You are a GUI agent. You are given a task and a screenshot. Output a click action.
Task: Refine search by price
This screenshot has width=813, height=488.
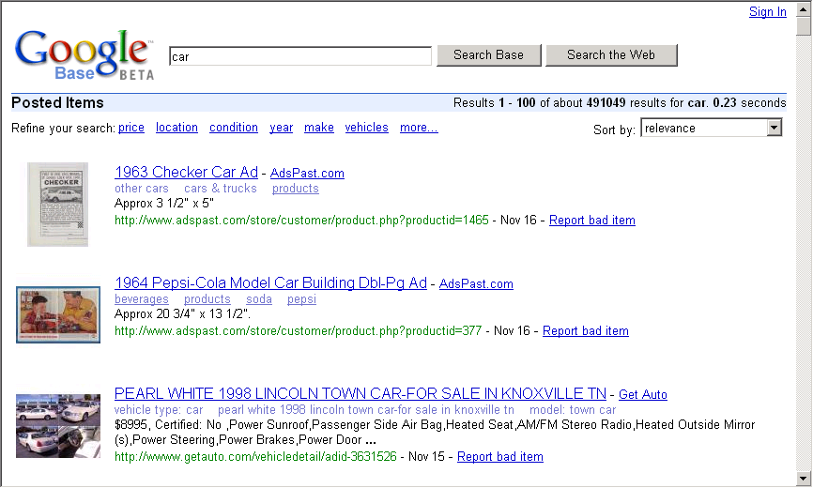[131, 128]
